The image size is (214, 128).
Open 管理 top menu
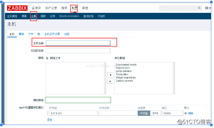pyautogui.click(x=85, y=8)
